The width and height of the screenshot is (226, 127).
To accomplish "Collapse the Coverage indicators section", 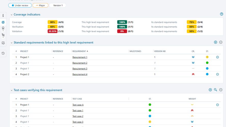I will [11, 14].
